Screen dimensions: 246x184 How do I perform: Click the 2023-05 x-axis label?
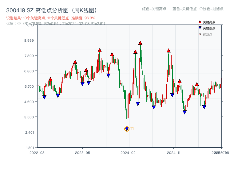82,153
